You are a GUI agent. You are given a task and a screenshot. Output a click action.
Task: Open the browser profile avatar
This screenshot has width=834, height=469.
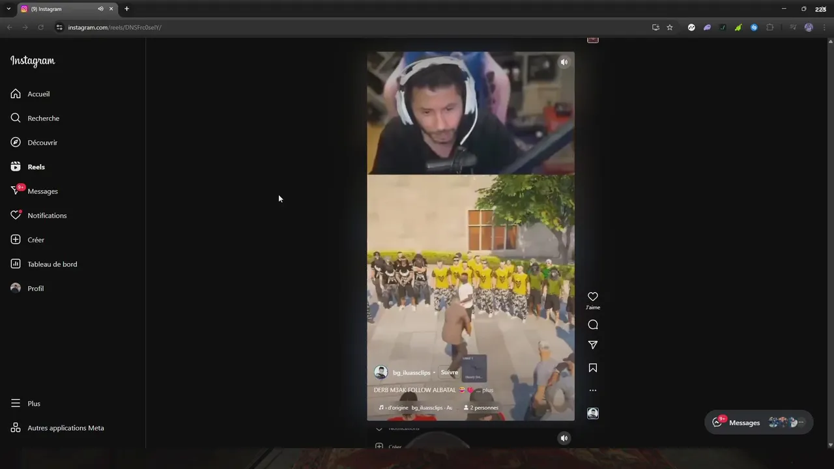[809, 27]
